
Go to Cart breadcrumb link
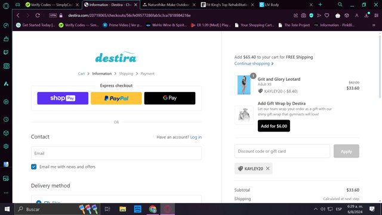pos(81,73)
